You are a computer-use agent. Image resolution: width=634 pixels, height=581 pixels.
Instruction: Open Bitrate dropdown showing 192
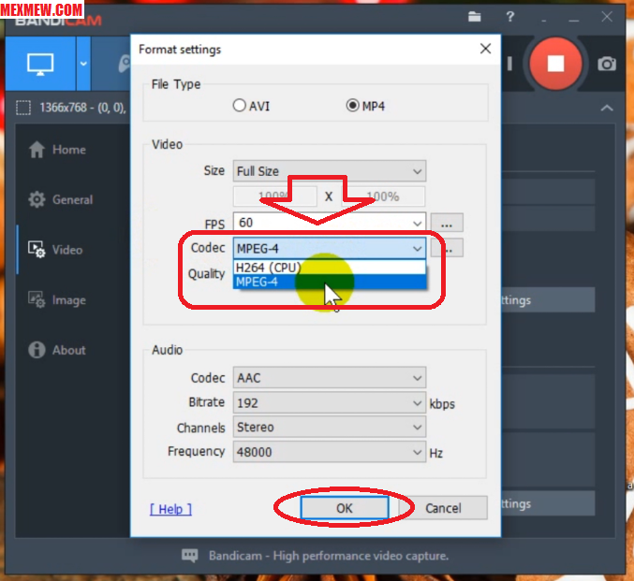click(329, 403)
